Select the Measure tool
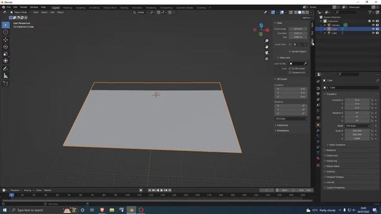 pyautogui.click(x=5, y=76)
